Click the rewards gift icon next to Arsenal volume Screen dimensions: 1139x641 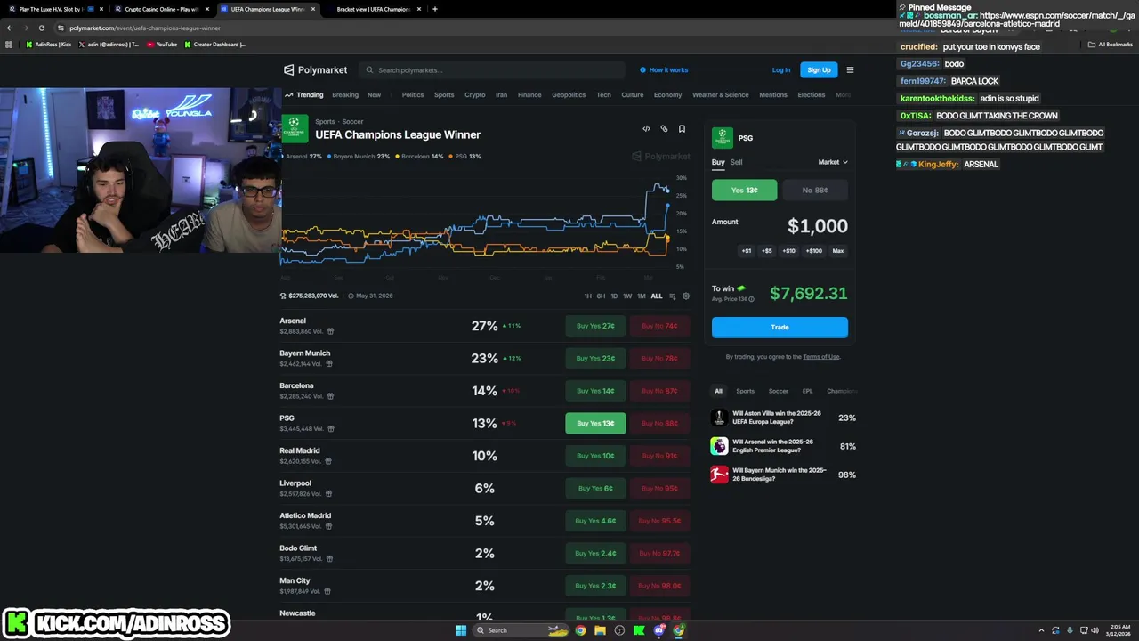330,331
